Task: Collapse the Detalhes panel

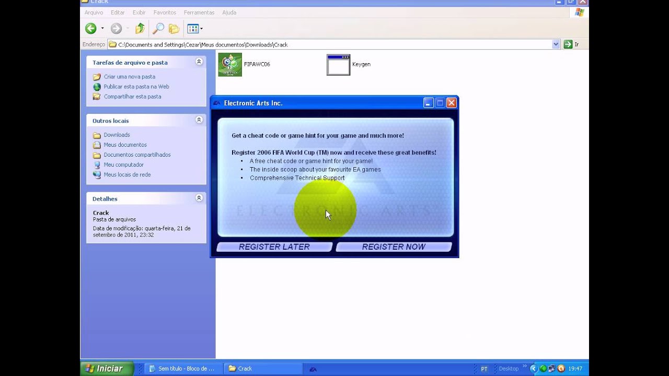Action: click(x=199, y=198)
